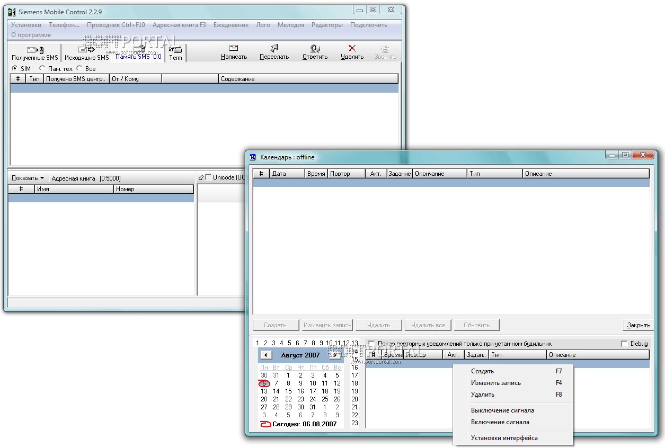Click the Удалить все button

tap(428, 325)
